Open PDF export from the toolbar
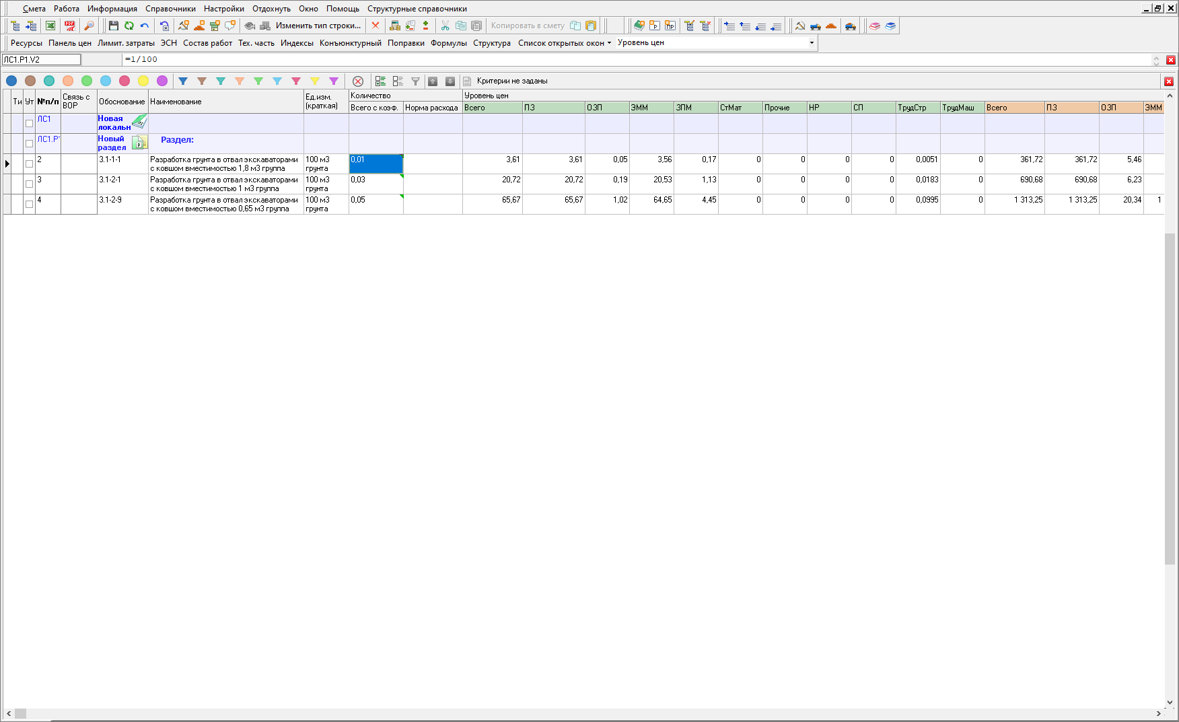Viewport: 1179px width, 722px height. point(70,26)
